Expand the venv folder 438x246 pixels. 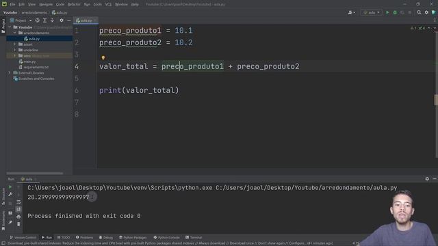[15, 55]
